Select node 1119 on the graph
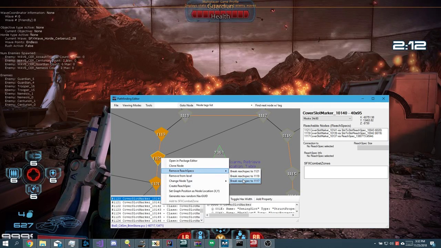 161,134
